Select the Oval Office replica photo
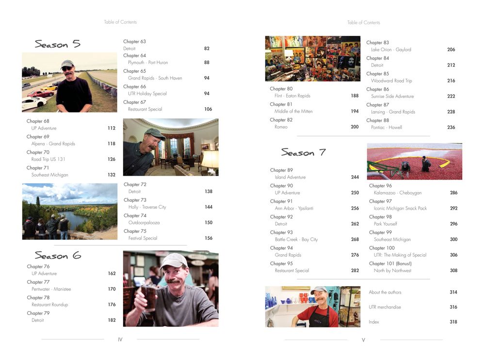The height and width of the screenshot is (362, 483). pos(171,147)
